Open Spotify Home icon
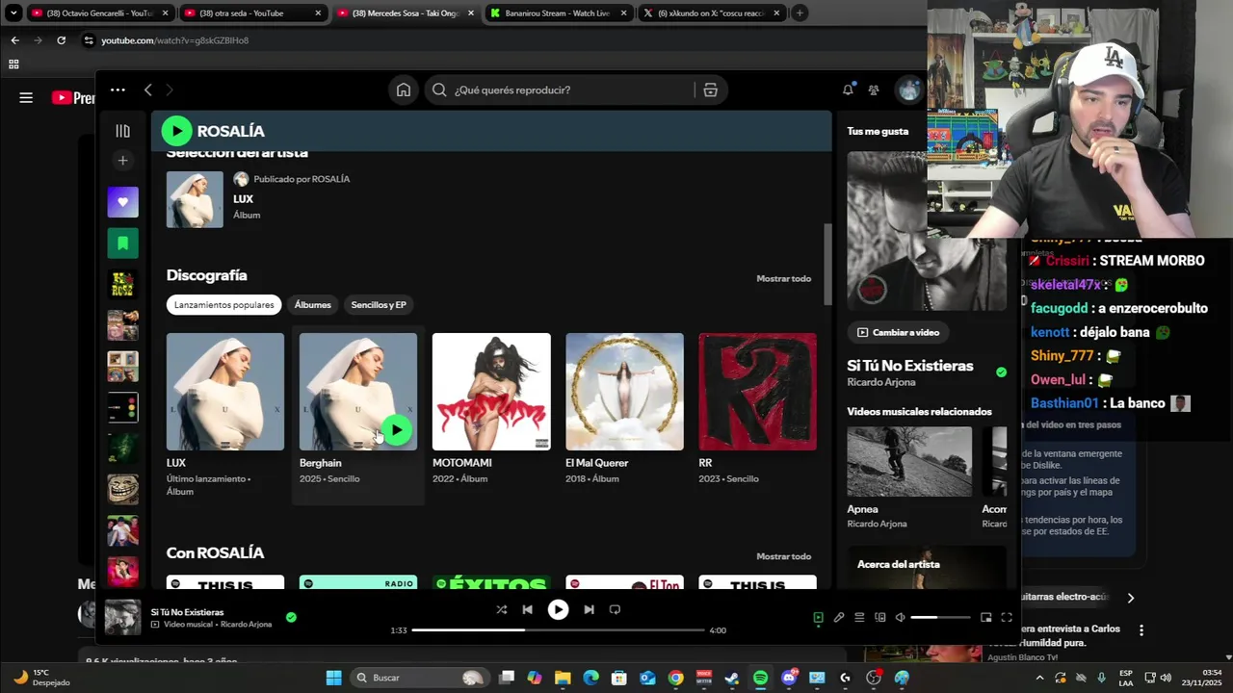 (x=404, y=90)
